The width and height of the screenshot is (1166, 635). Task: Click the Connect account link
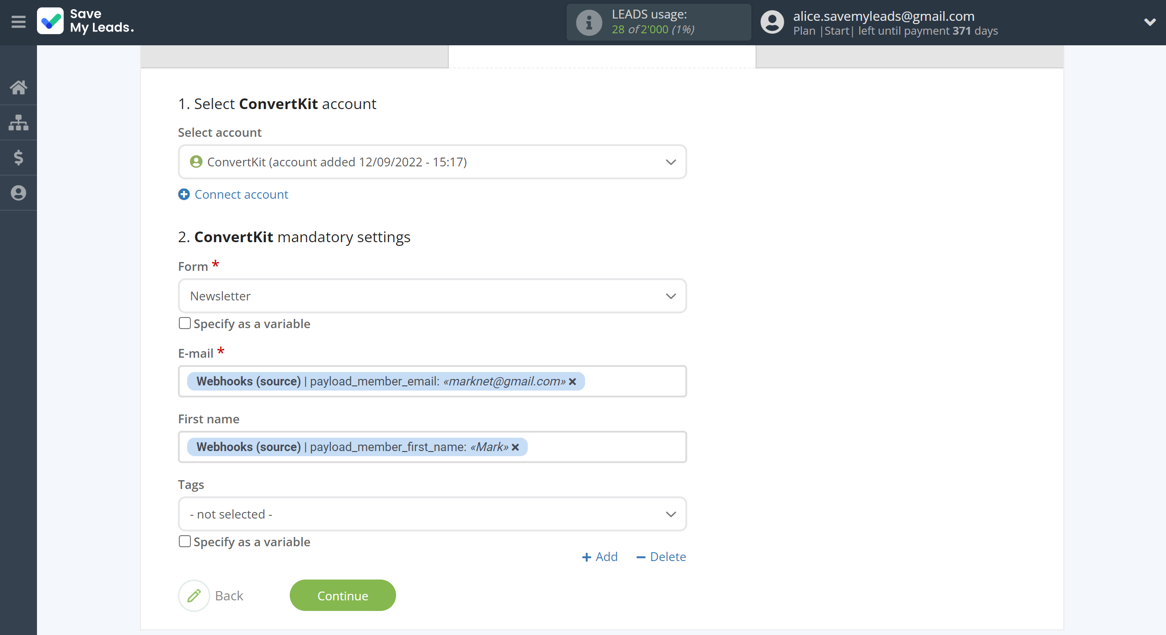coord(241,195)
